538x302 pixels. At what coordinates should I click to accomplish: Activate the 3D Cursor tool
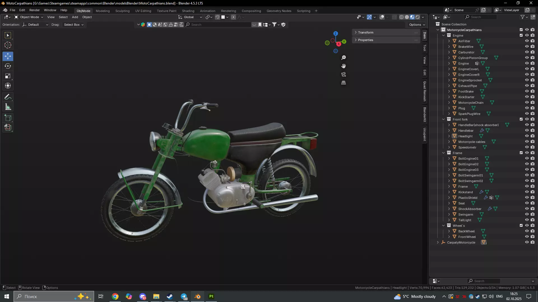[x=8, y=45]
